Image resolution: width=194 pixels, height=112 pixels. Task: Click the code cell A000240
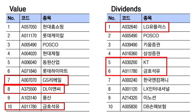(130, 80)
